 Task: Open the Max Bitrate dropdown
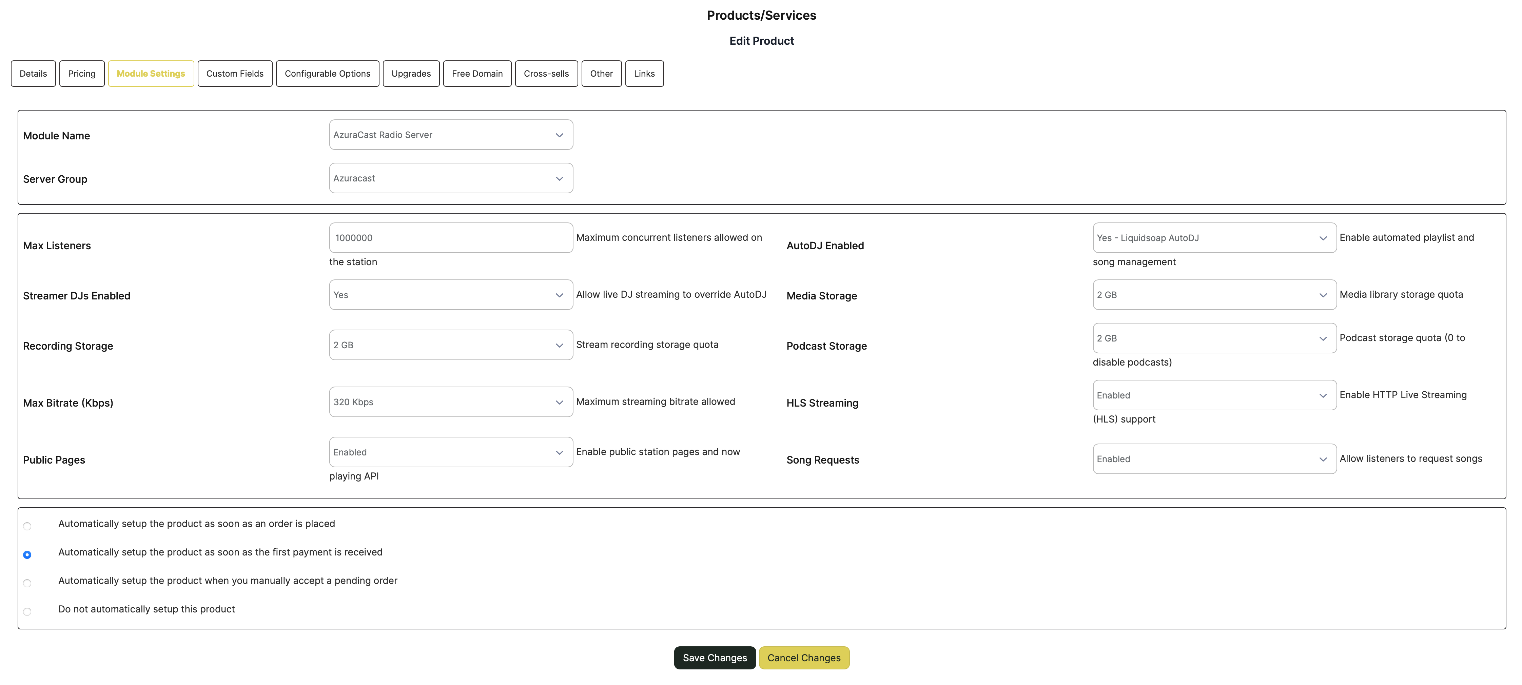(450, 402)
